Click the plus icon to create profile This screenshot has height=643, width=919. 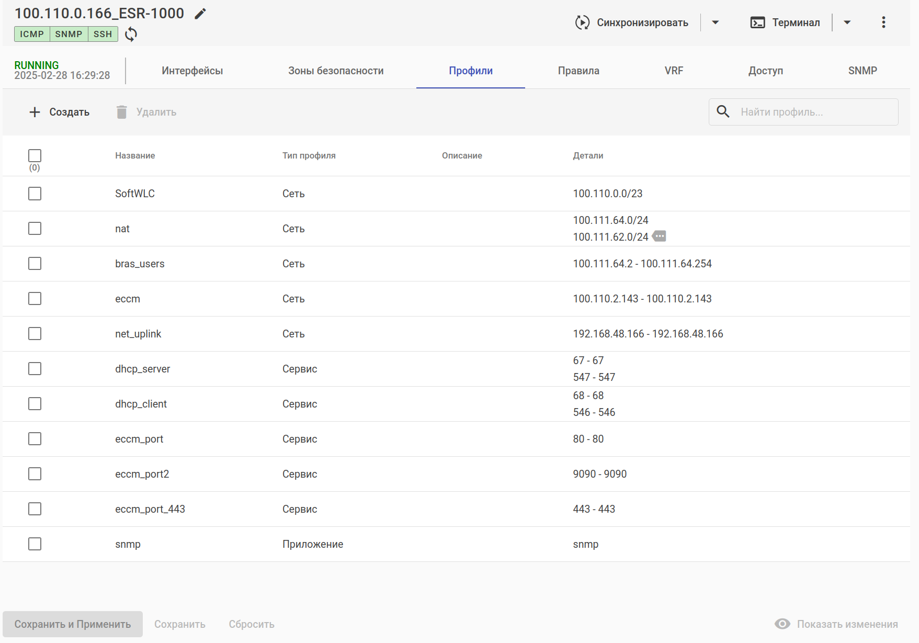click(35, 112)
